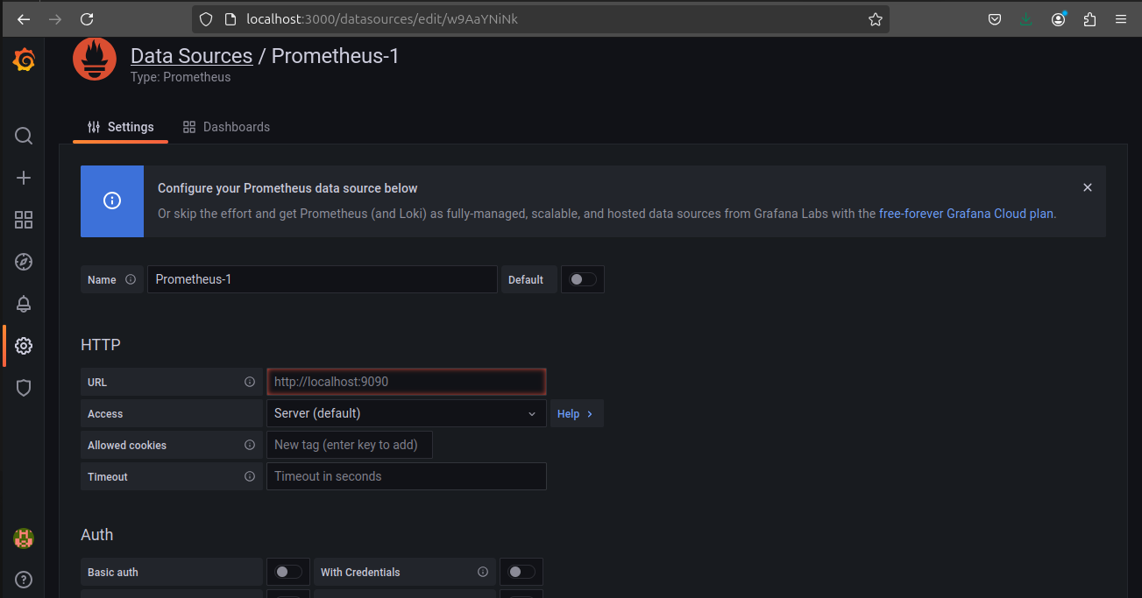The width and height of the screenshot is (1142, 598).
Task: Click the info icon next to With Credentials
Action: click(x=483, y=573)
